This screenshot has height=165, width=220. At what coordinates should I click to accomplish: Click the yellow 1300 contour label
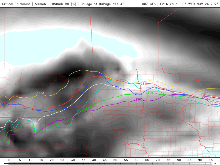[x=40, y=93]
